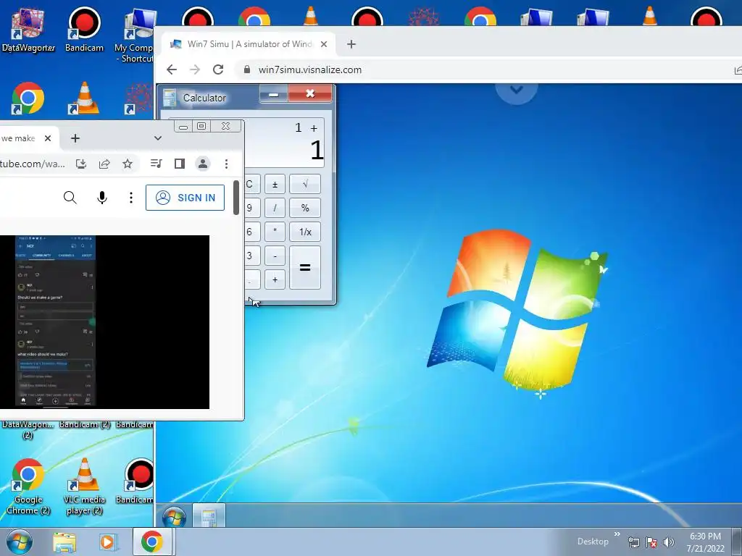
Task: Click the plus button in Calculator
Action: tap(275, 279)
